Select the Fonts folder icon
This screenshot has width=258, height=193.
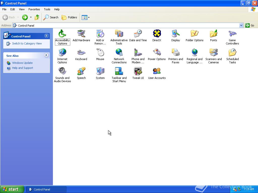pos(213,36)
